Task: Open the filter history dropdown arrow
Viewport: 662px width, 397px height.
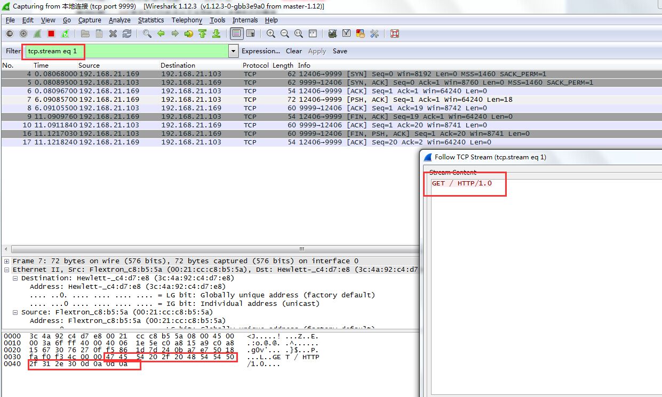Action: (x=233, y=51)
